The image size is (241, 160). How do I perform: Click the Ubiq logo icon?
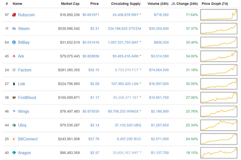click(x=14, y=125)
